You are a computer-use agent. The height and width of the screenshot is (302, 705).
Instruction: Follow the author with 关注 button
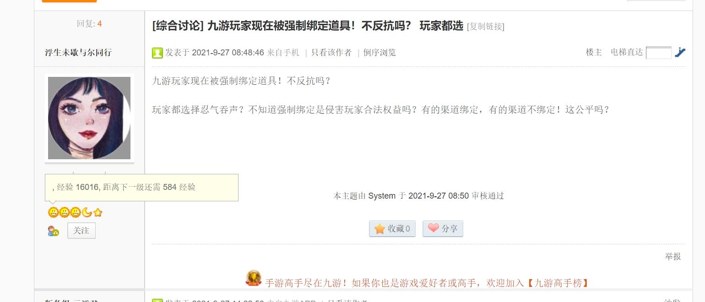(x=81, y=231)
